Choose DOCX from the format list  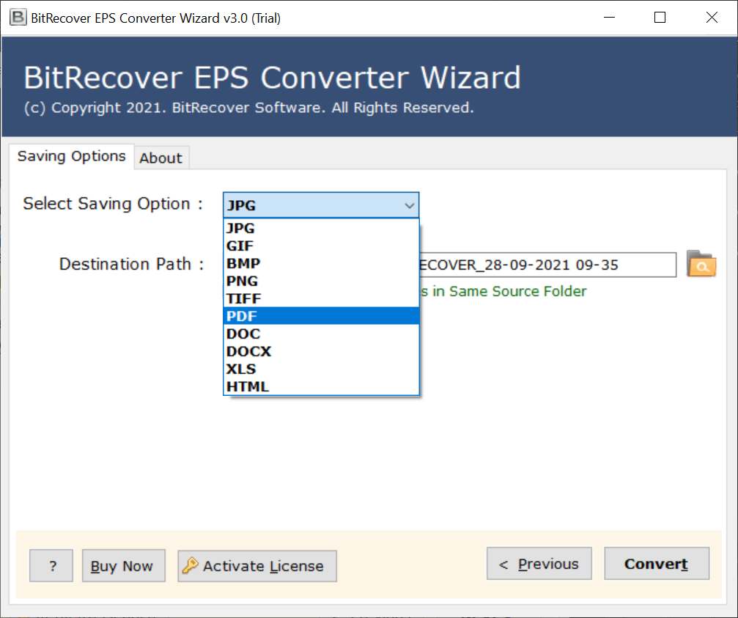click(x=321, y=351)
